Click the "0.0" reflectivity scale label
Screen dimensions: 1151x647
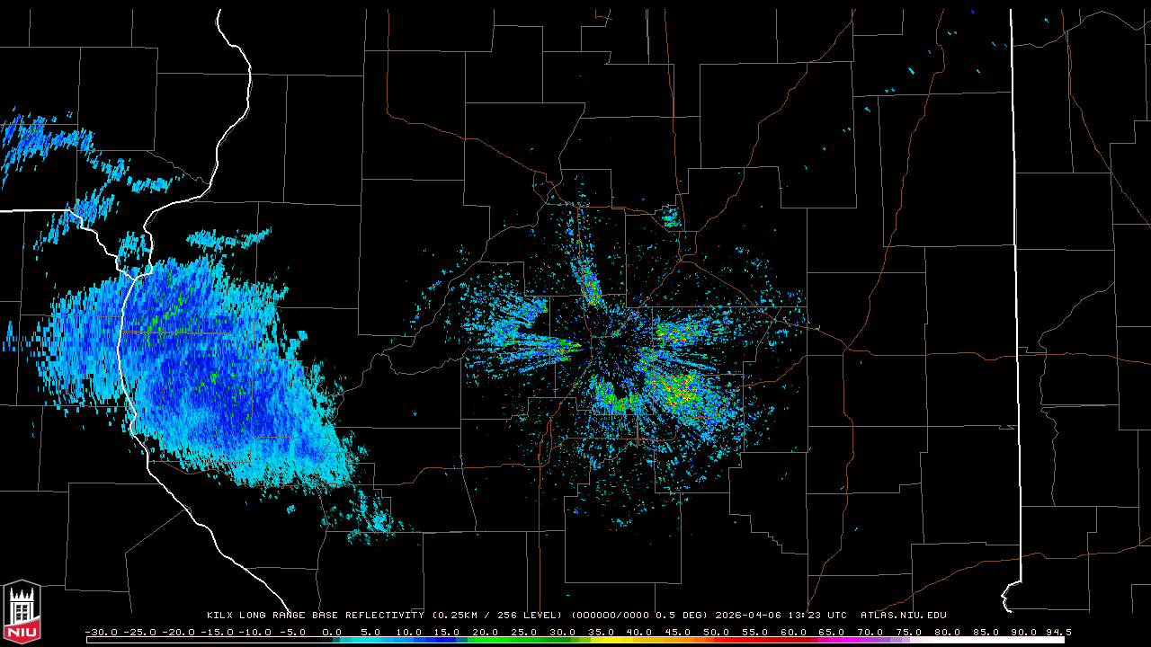332,632
